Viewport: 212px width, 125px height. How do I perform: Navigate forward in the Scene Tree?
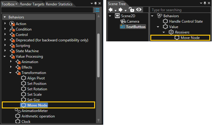coord(121,10)
